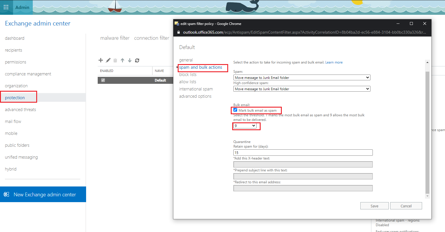This screenshot has width=445, height=232.
Task: Click the add new policy plus icon
Action: point(101,60)
